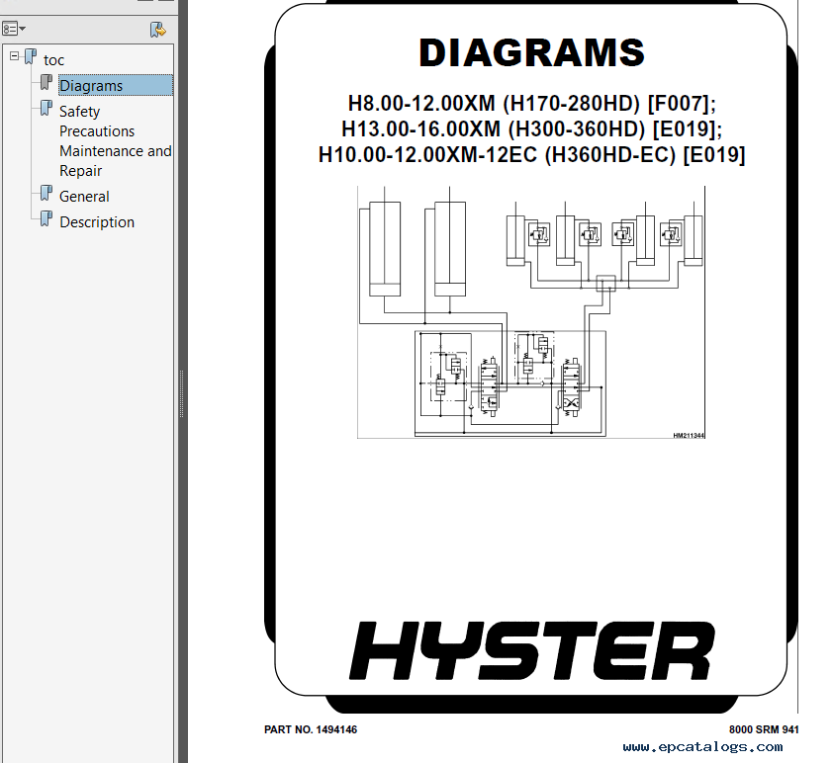The height and width of the screenshot is (763, 833).
Task: Open the General bookmark
Action: coord(84,197)
